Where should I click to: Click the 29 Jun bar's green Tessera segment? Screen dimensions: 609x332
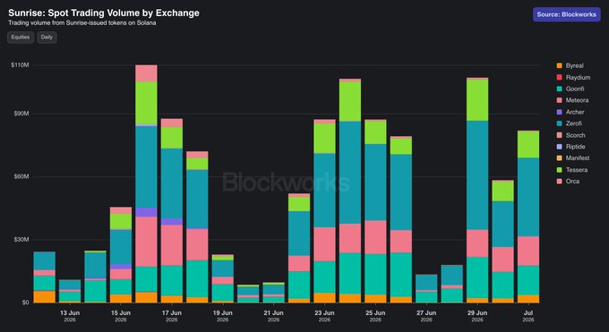[477, 100]
